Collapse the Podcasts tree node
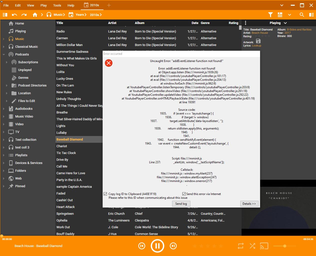This screenshot has height=256, width=316. pos(4,54)
